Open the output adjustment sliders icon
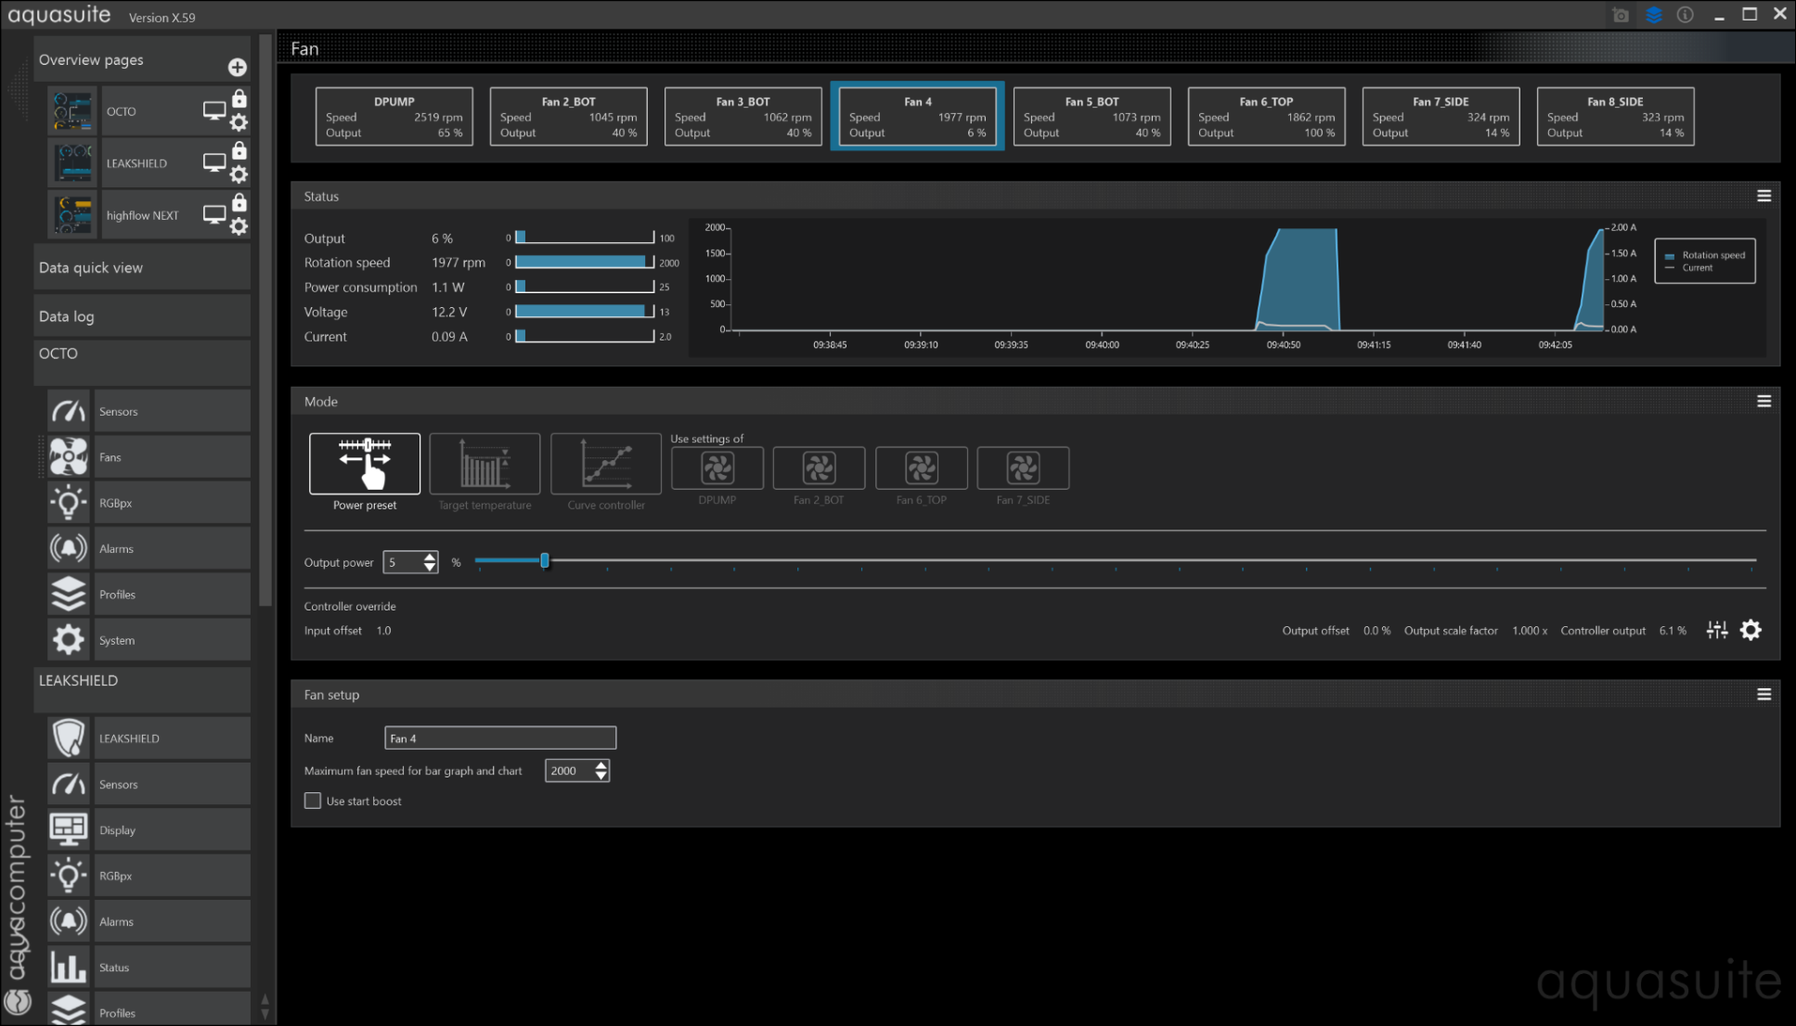 1717,631
